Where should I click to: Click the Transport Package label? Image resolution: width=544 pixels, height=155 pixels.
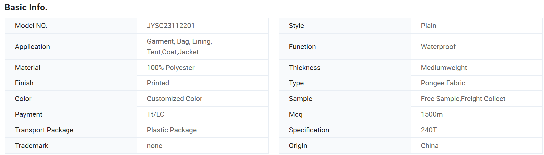pos(44,130)
